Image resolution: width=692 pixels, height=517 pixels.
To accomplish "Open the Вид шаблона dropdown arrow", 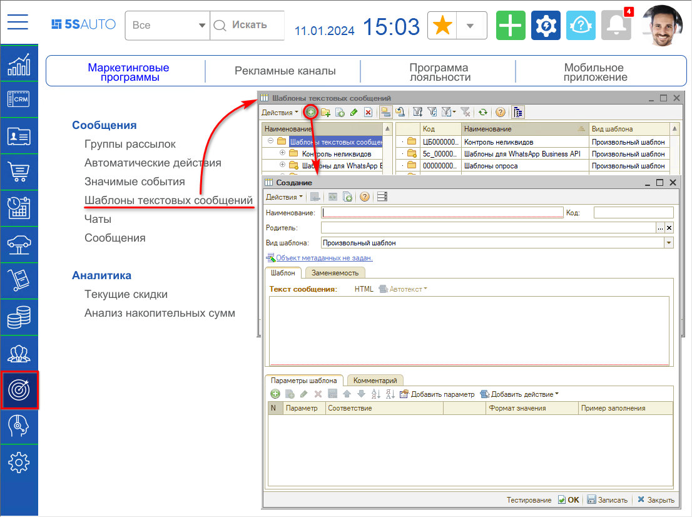I will (669, 243).
